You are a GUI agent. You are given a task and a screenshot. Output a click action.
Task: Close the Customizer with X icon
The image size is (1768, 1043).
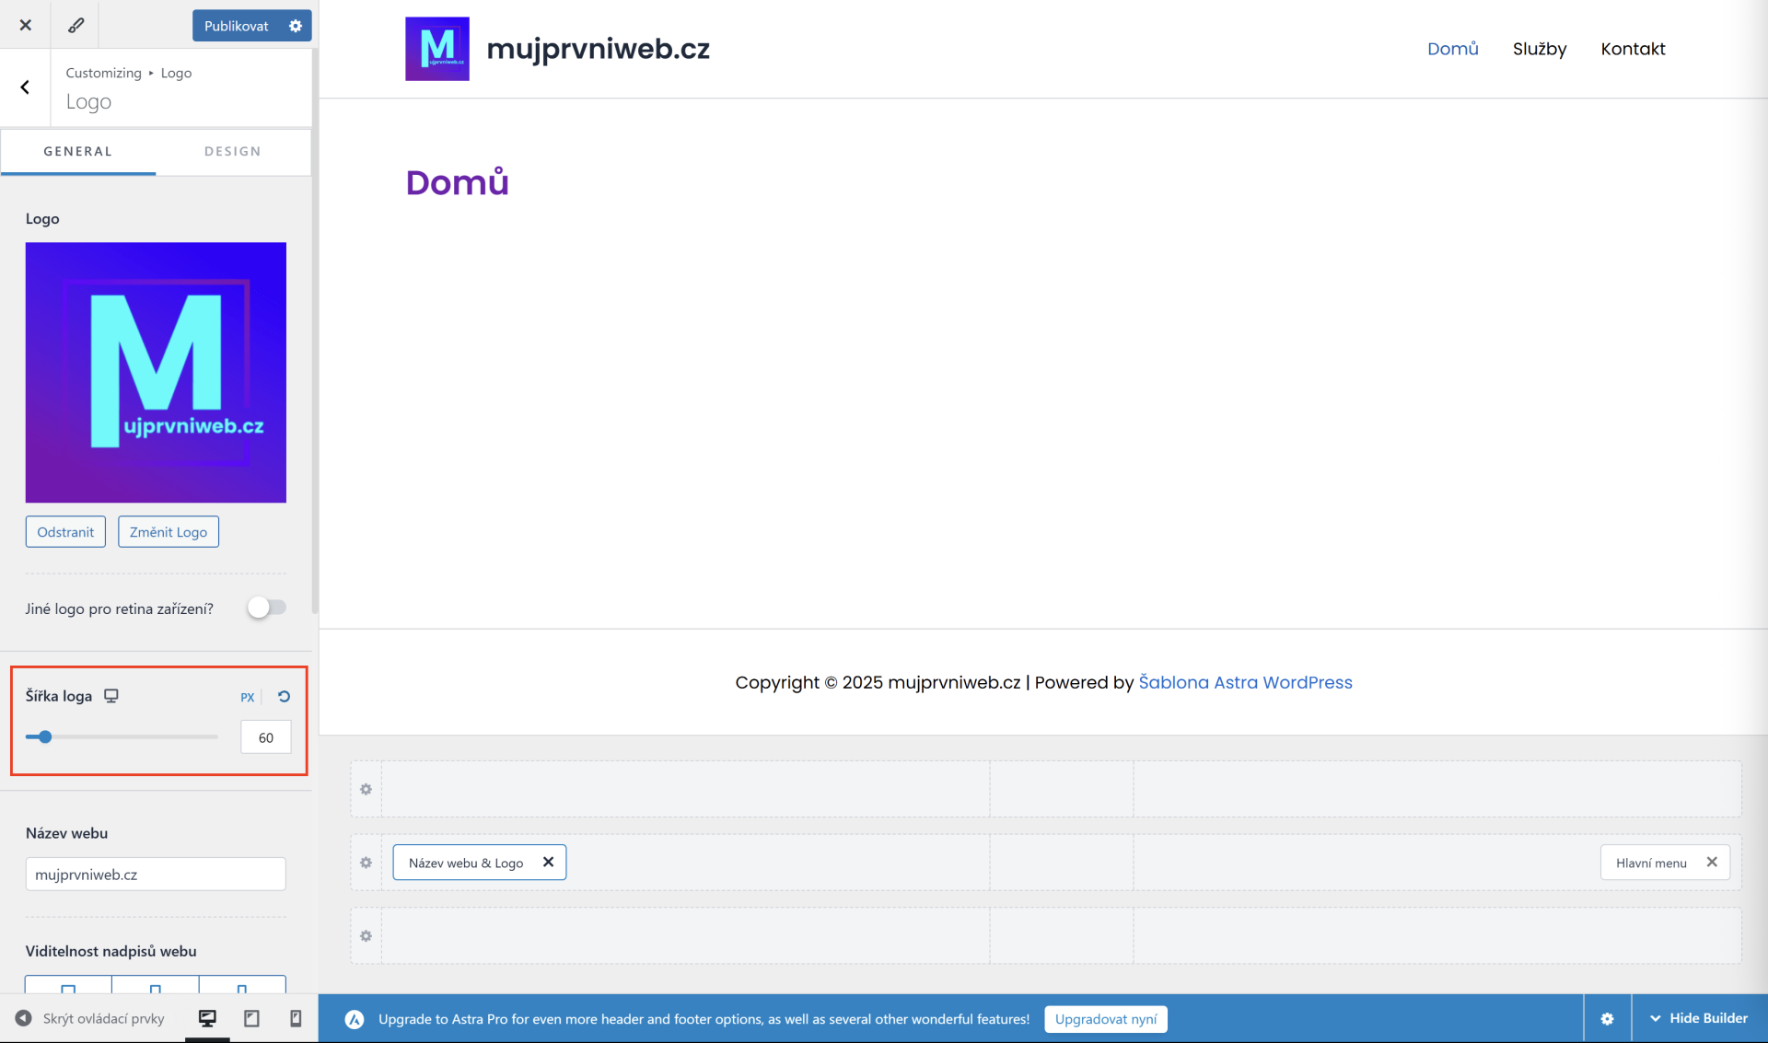tap(26, 25)
